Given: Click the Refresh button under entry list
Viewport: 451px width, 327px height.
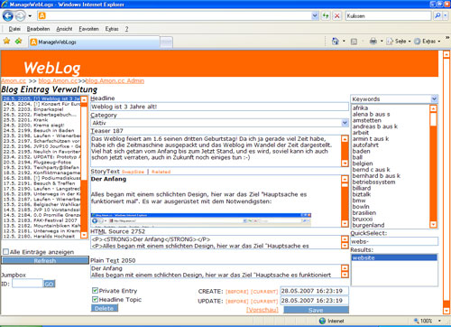Looking at the screenshot, I should point(45,260).
